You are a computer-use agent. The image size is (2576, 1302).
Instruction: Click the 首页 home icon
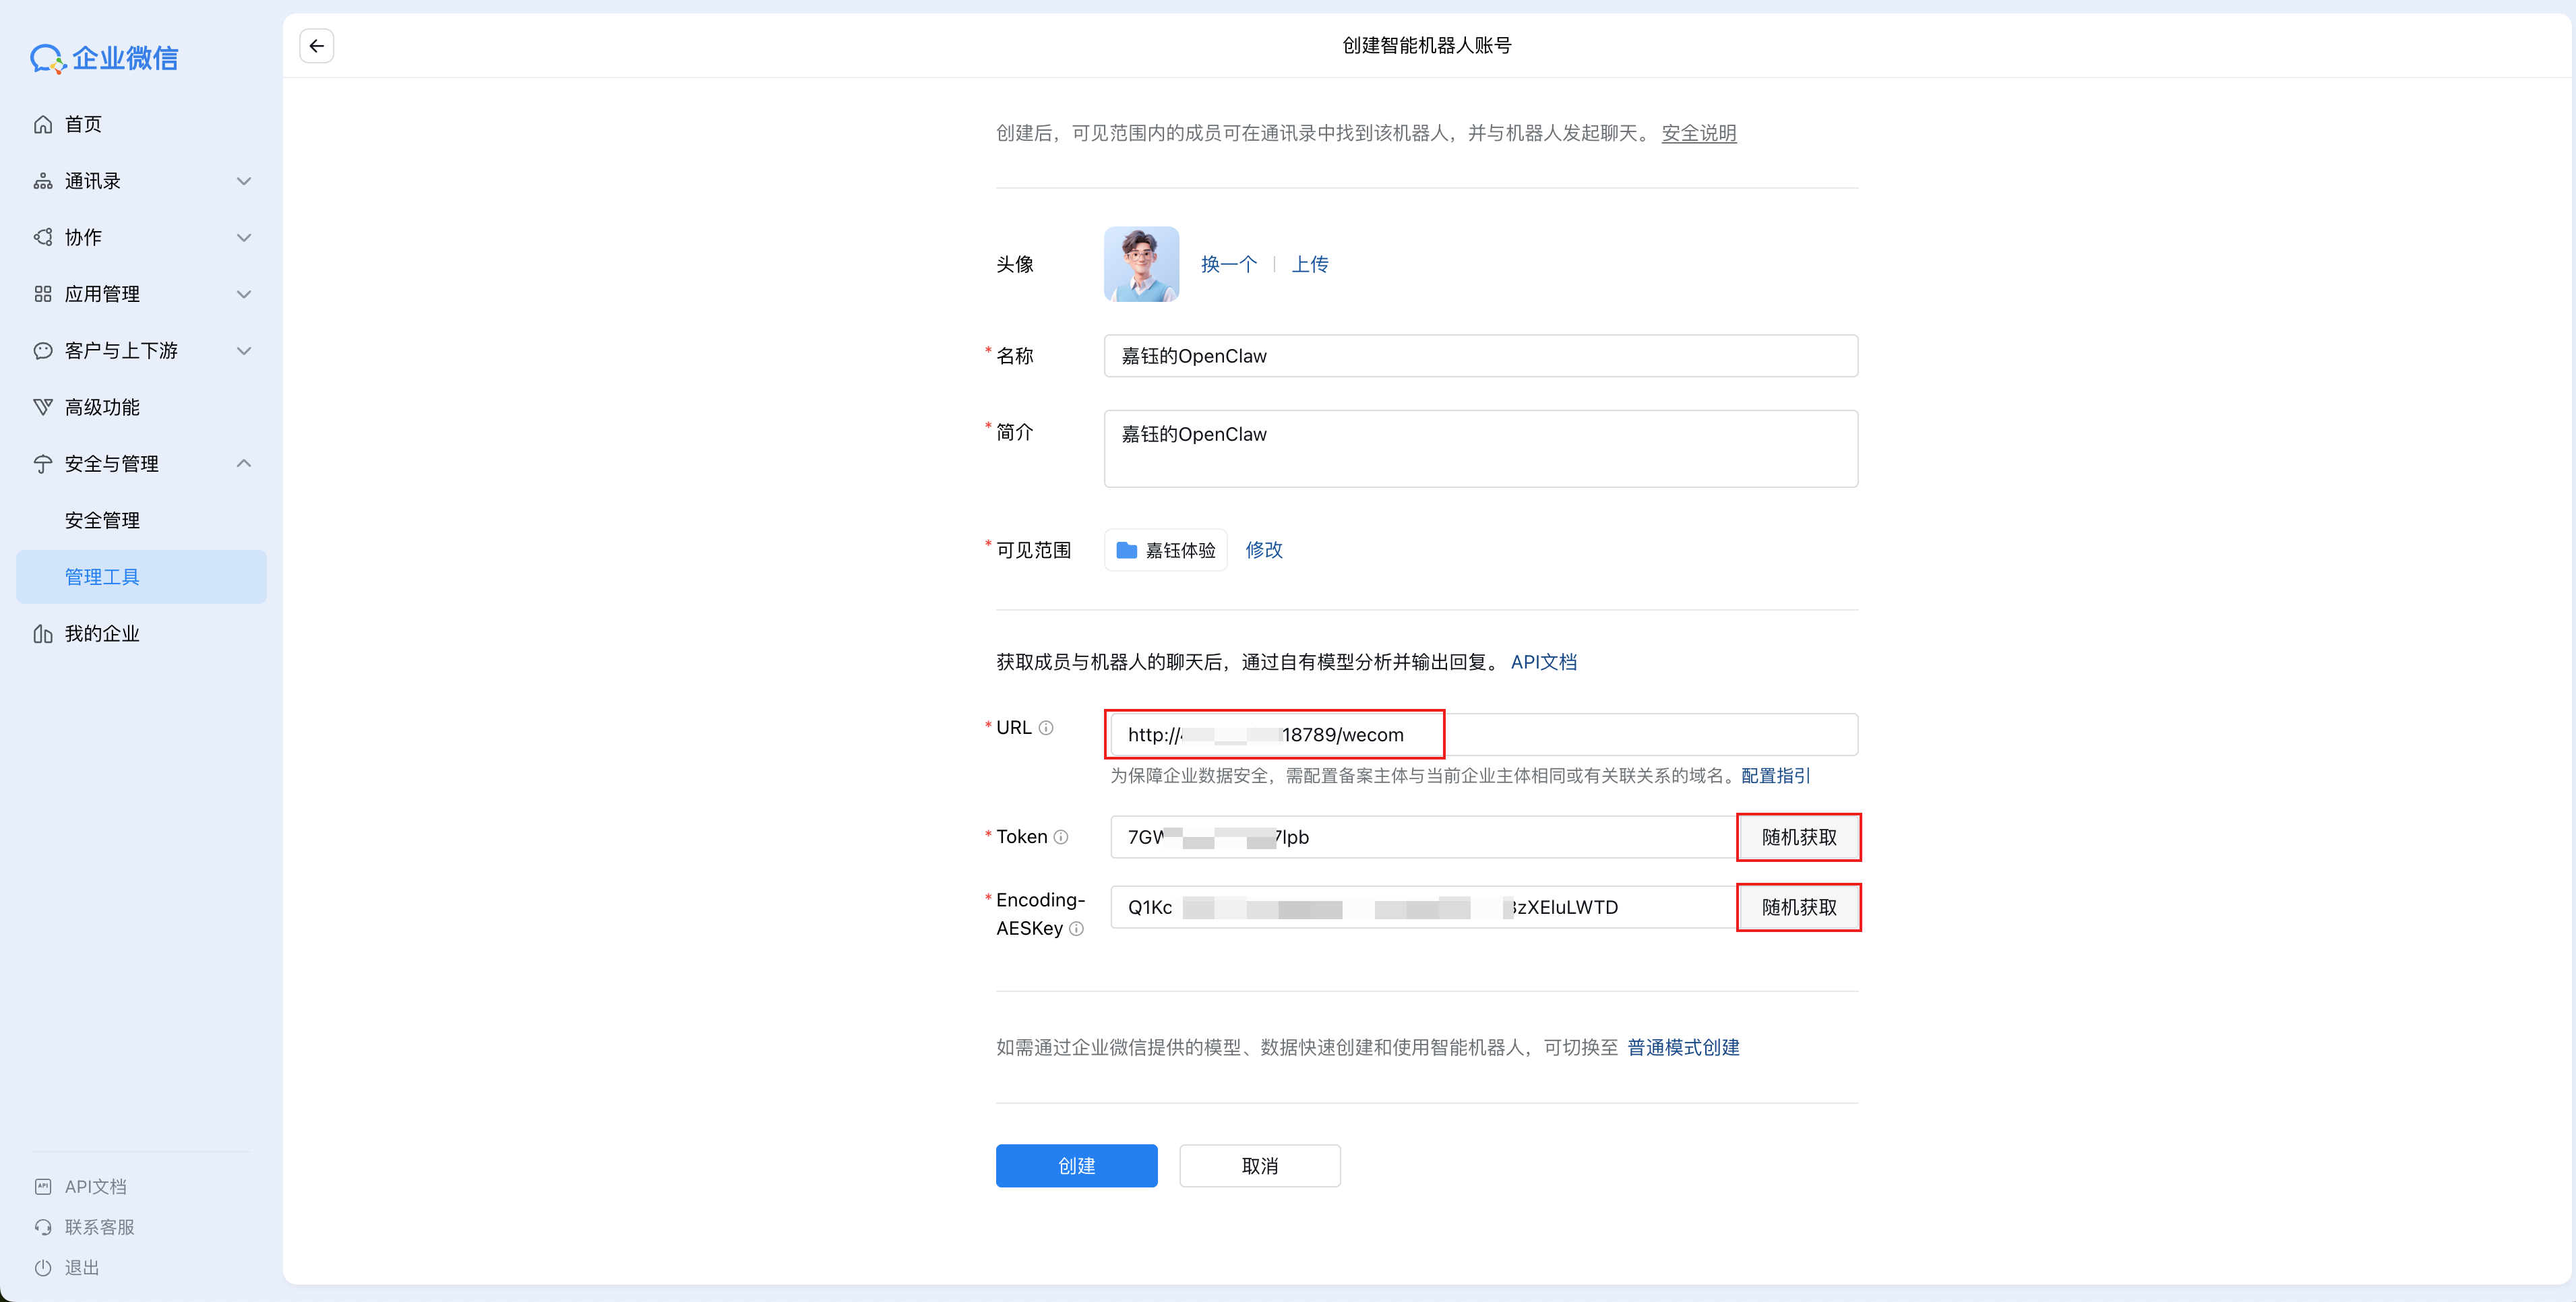[43, 124]
